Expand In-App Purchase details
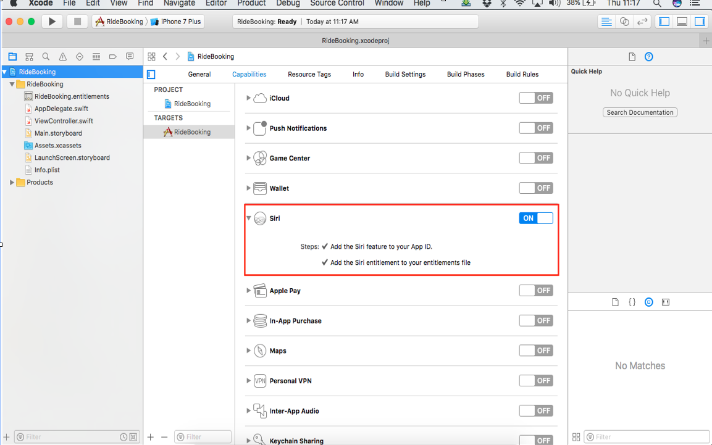The height and width of the screenshot is (445, 712). pyautogui.click(x=248, y=321)
